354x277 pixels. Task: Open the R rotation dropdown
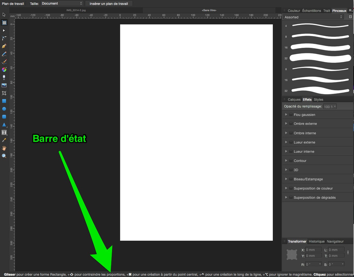[314, 264]
